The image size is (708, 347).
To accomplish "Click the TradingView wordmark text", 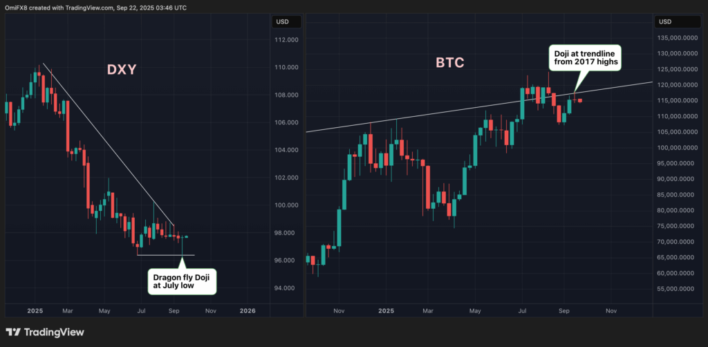I will pos(55,332).
